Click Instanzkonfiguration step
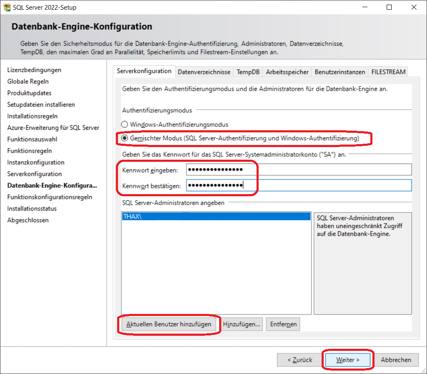Image resolution: width=427 pixels, height=374 pixels. tap(36, 163)
